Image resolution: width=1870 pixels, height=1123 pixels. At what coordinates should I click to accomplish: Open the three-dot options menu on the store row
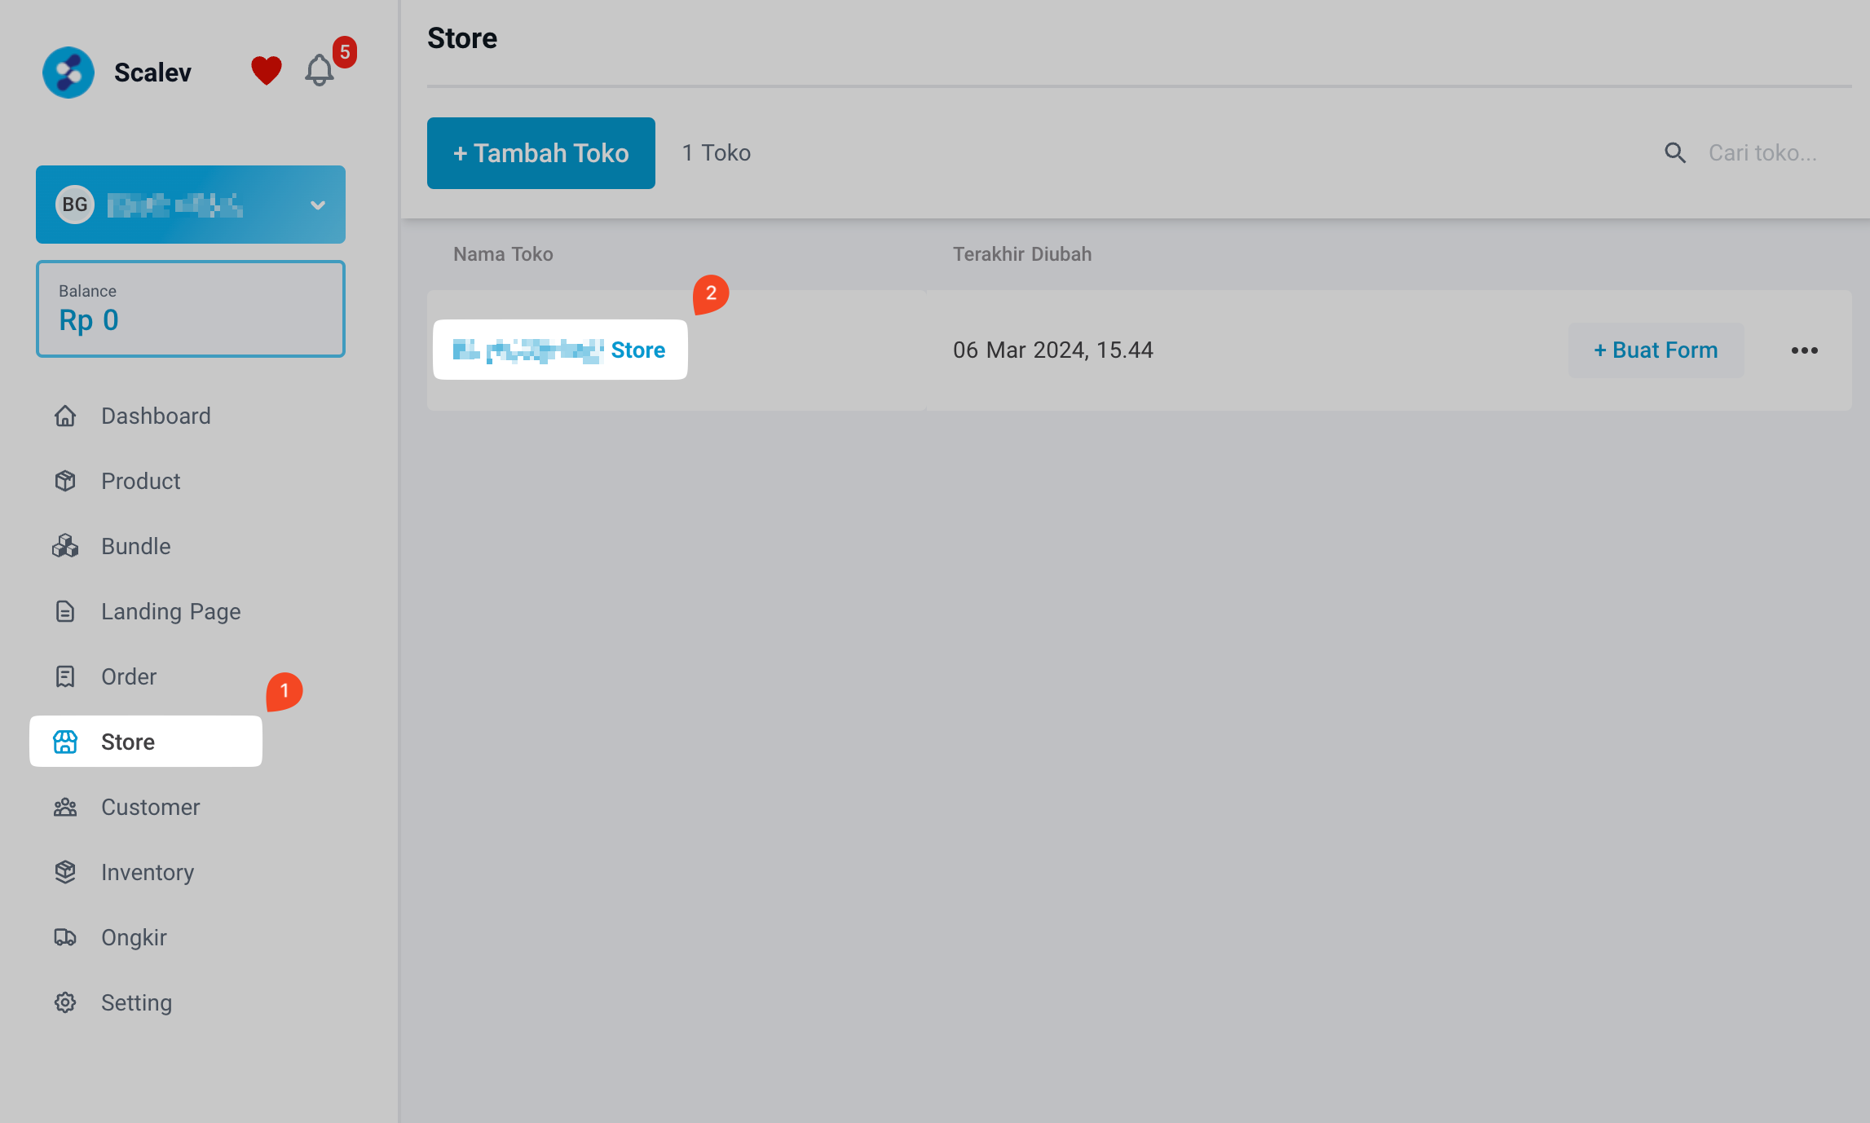pyautogui.click(x=1805, y=350)
